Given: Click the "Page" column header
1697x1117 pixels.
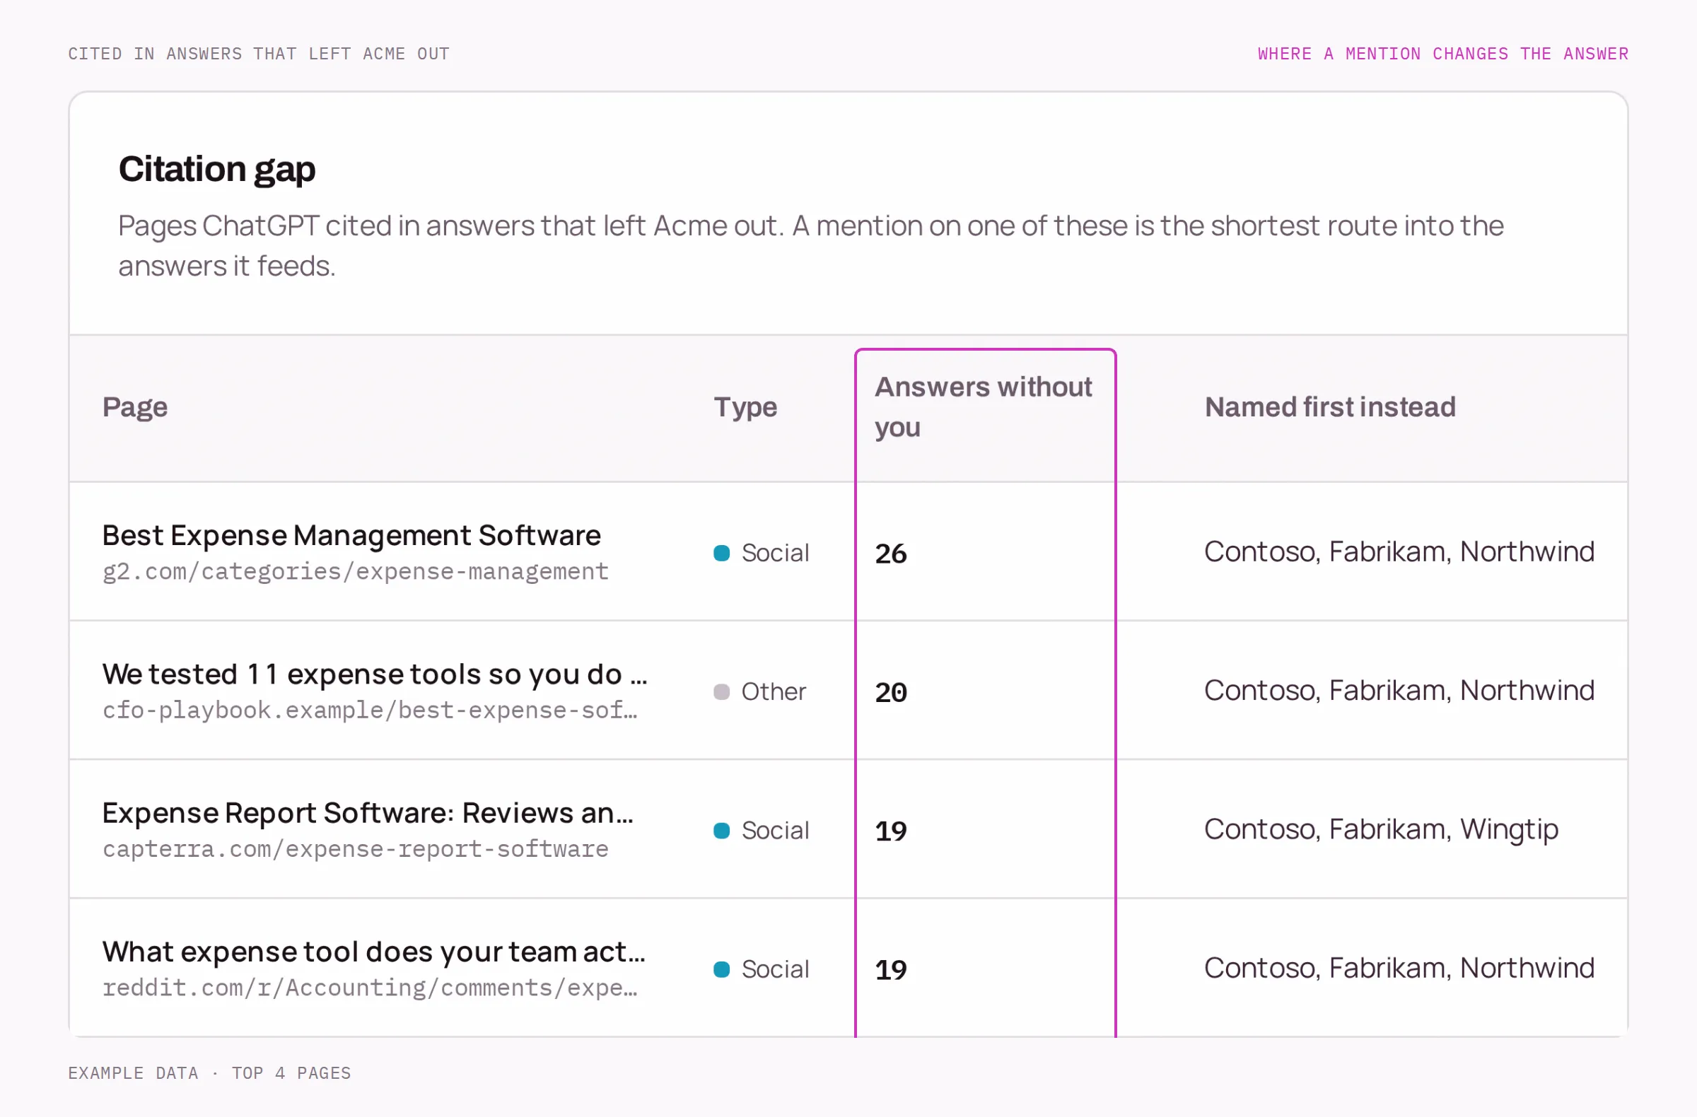Looking at the screenshot, I should point(135,407).
